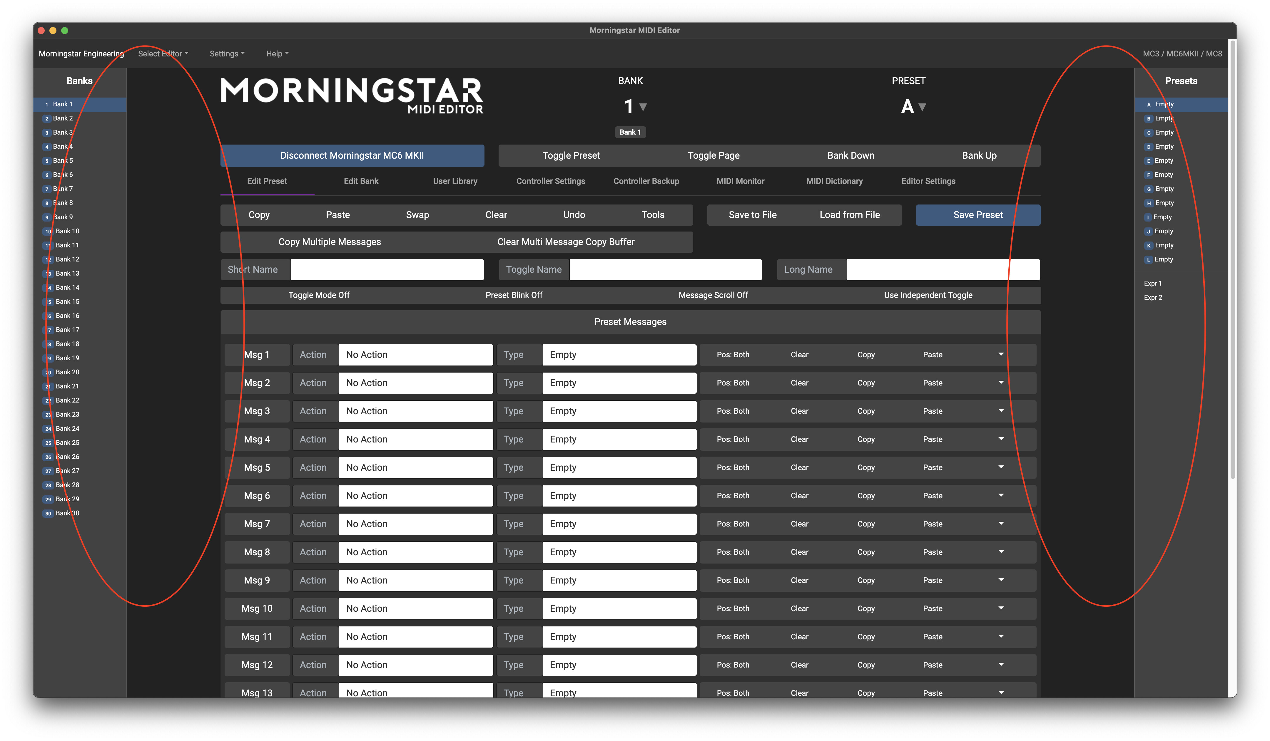The image size is (1270, 741).
Task: Open the PRESET letter dropdown arrow
Action: pyautogui.click(x=922, y=107)
